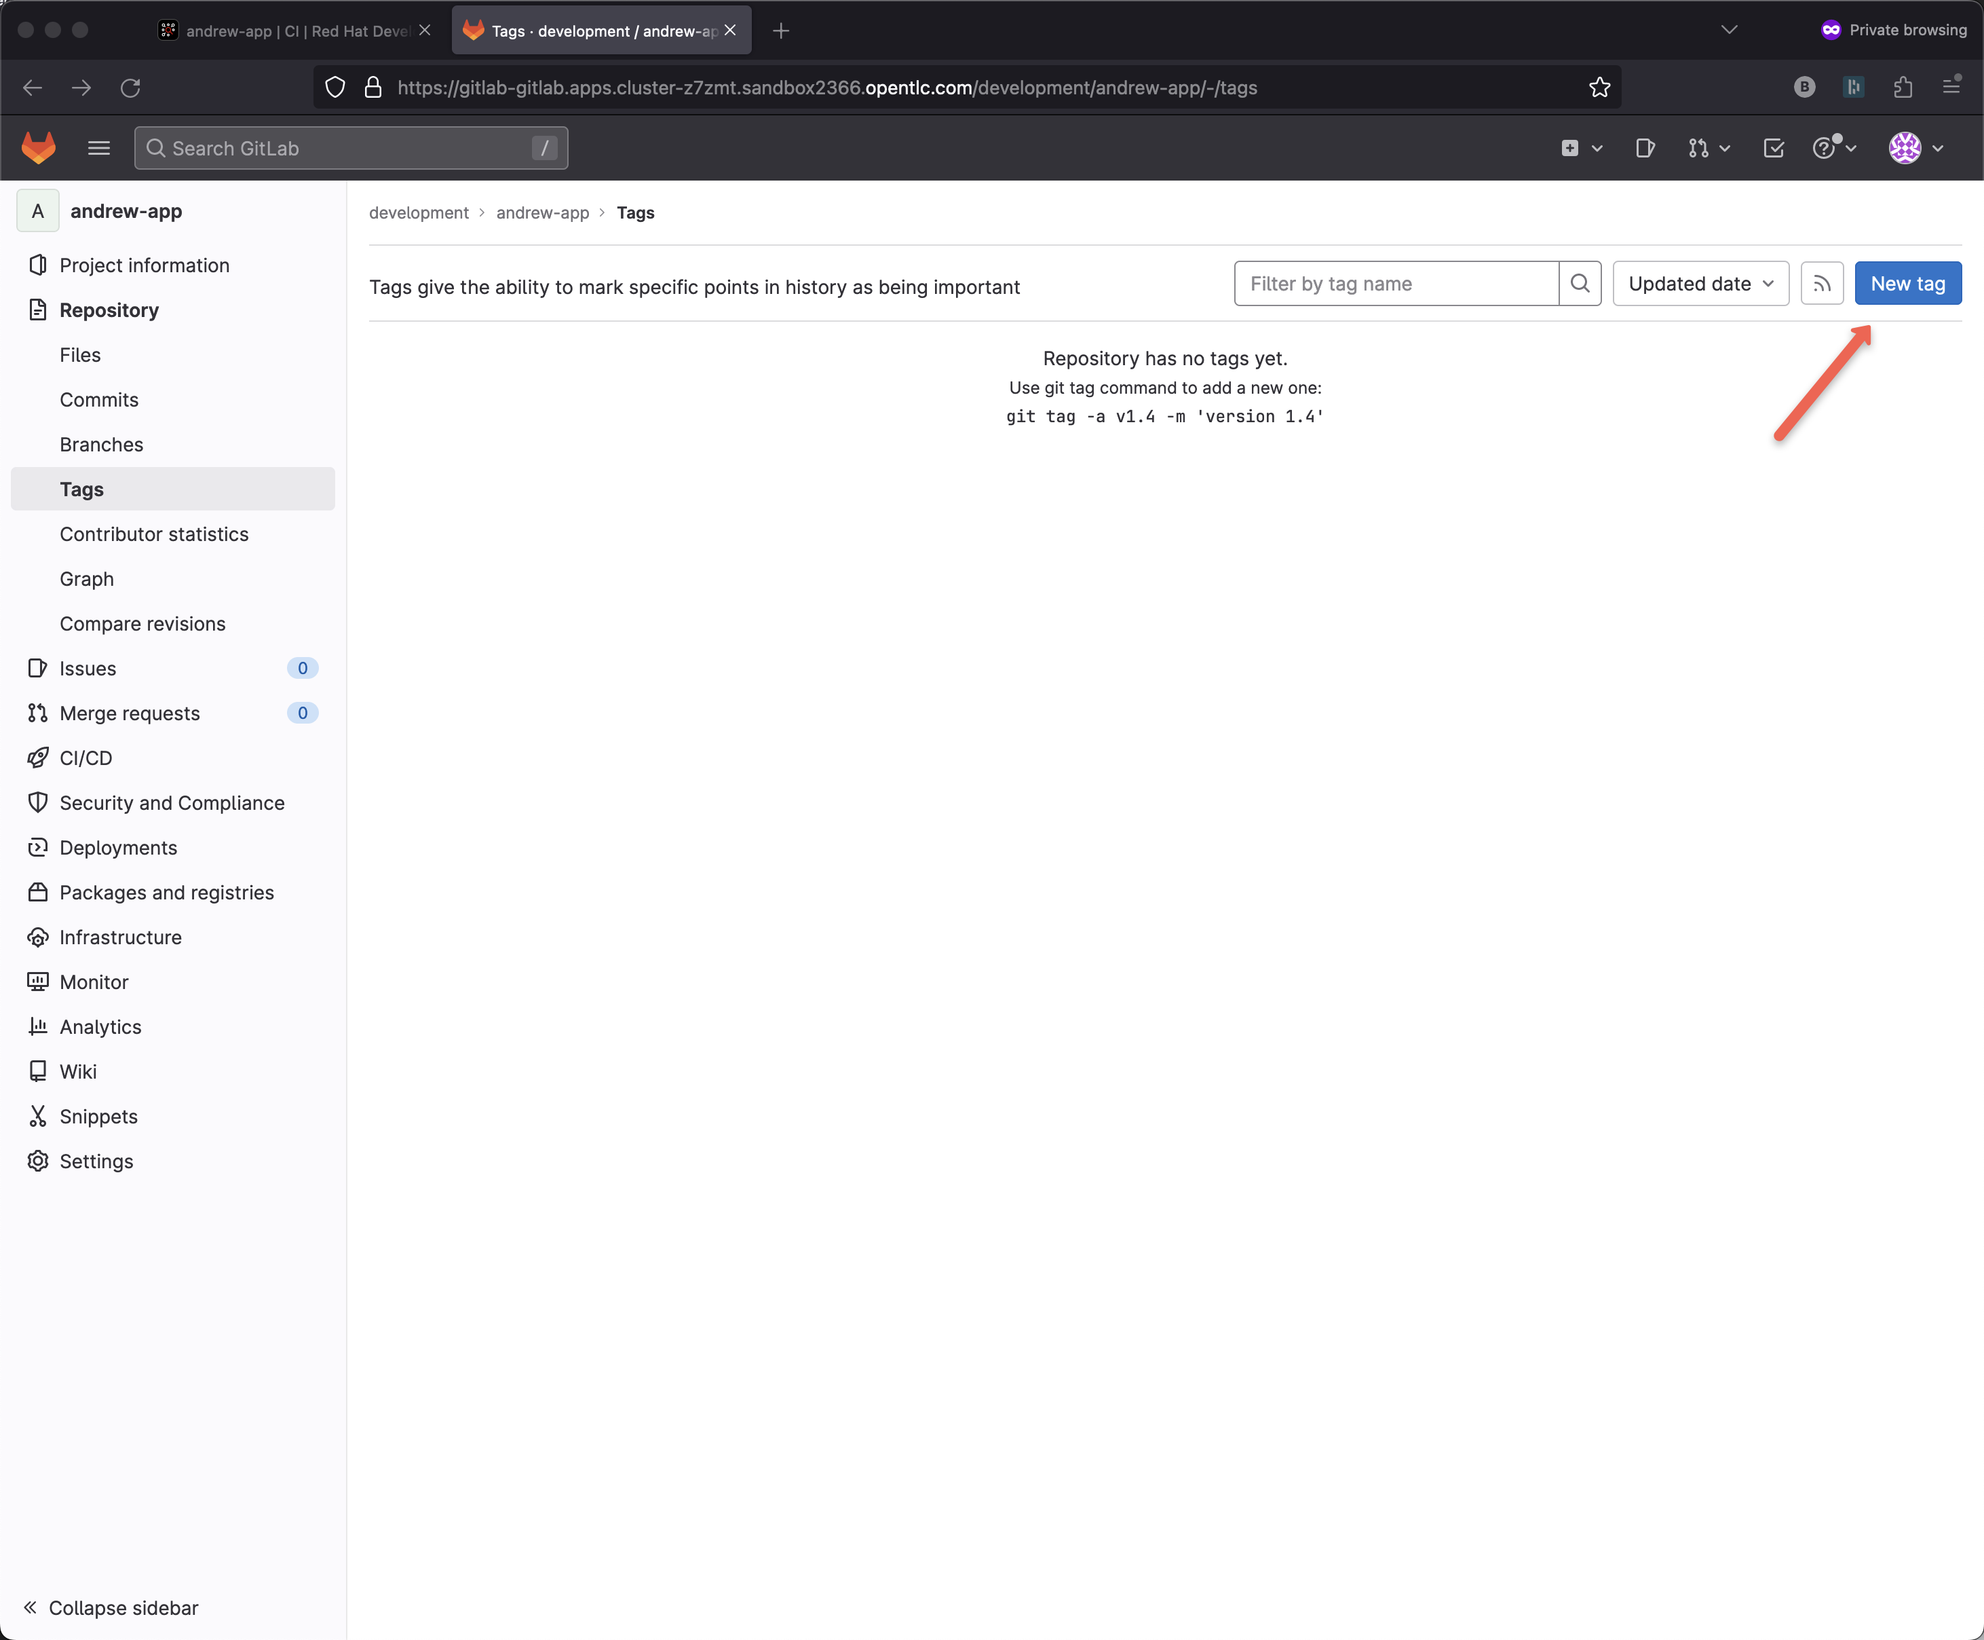The image size is (1984, 1640).
Task: Open the create new plus dropdown
Action: pos(1581,148)
